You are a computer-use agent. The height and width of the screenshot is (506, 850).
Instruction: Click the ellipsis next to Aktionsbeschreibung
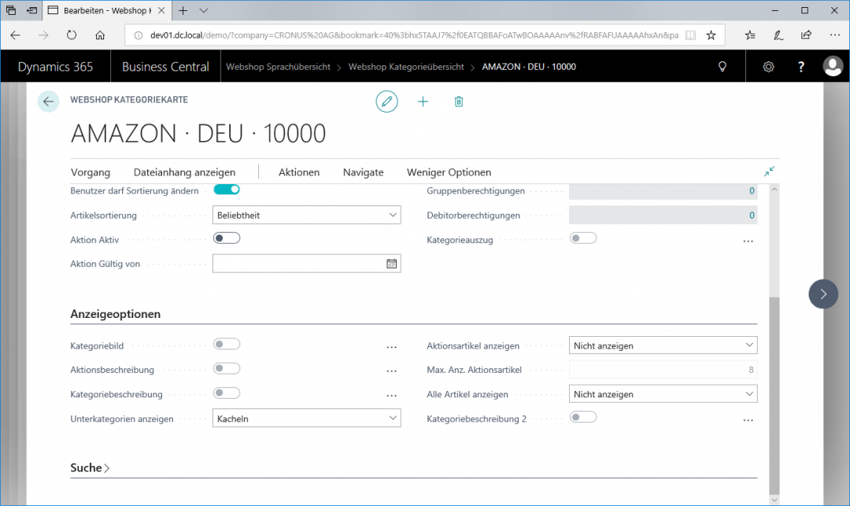click(x=391, y=371)
